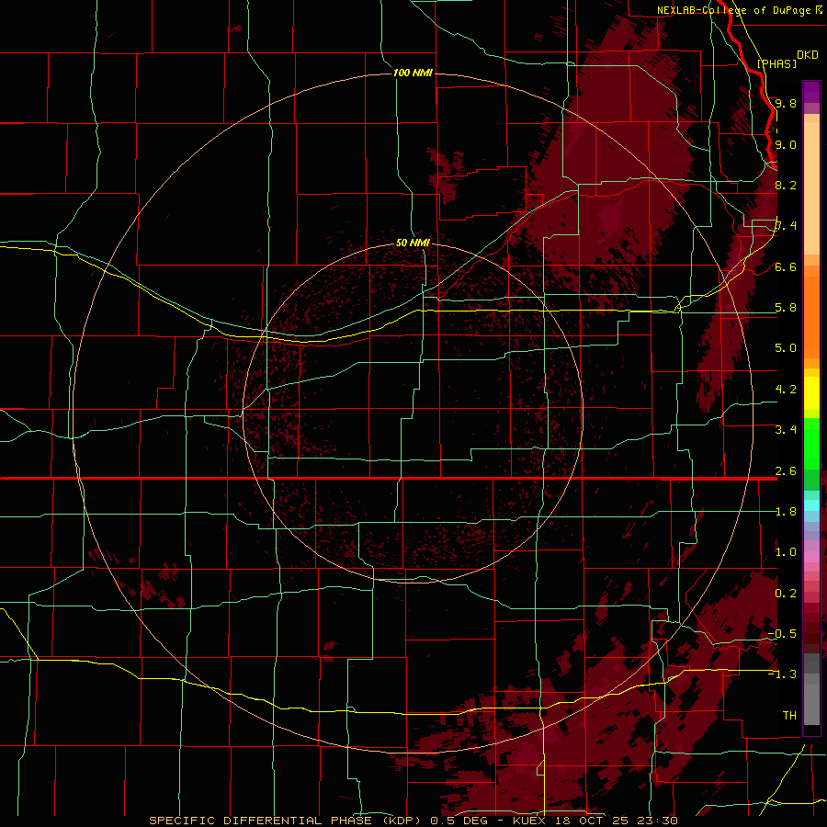Click the 9.0 scale value

coord(786,144)
